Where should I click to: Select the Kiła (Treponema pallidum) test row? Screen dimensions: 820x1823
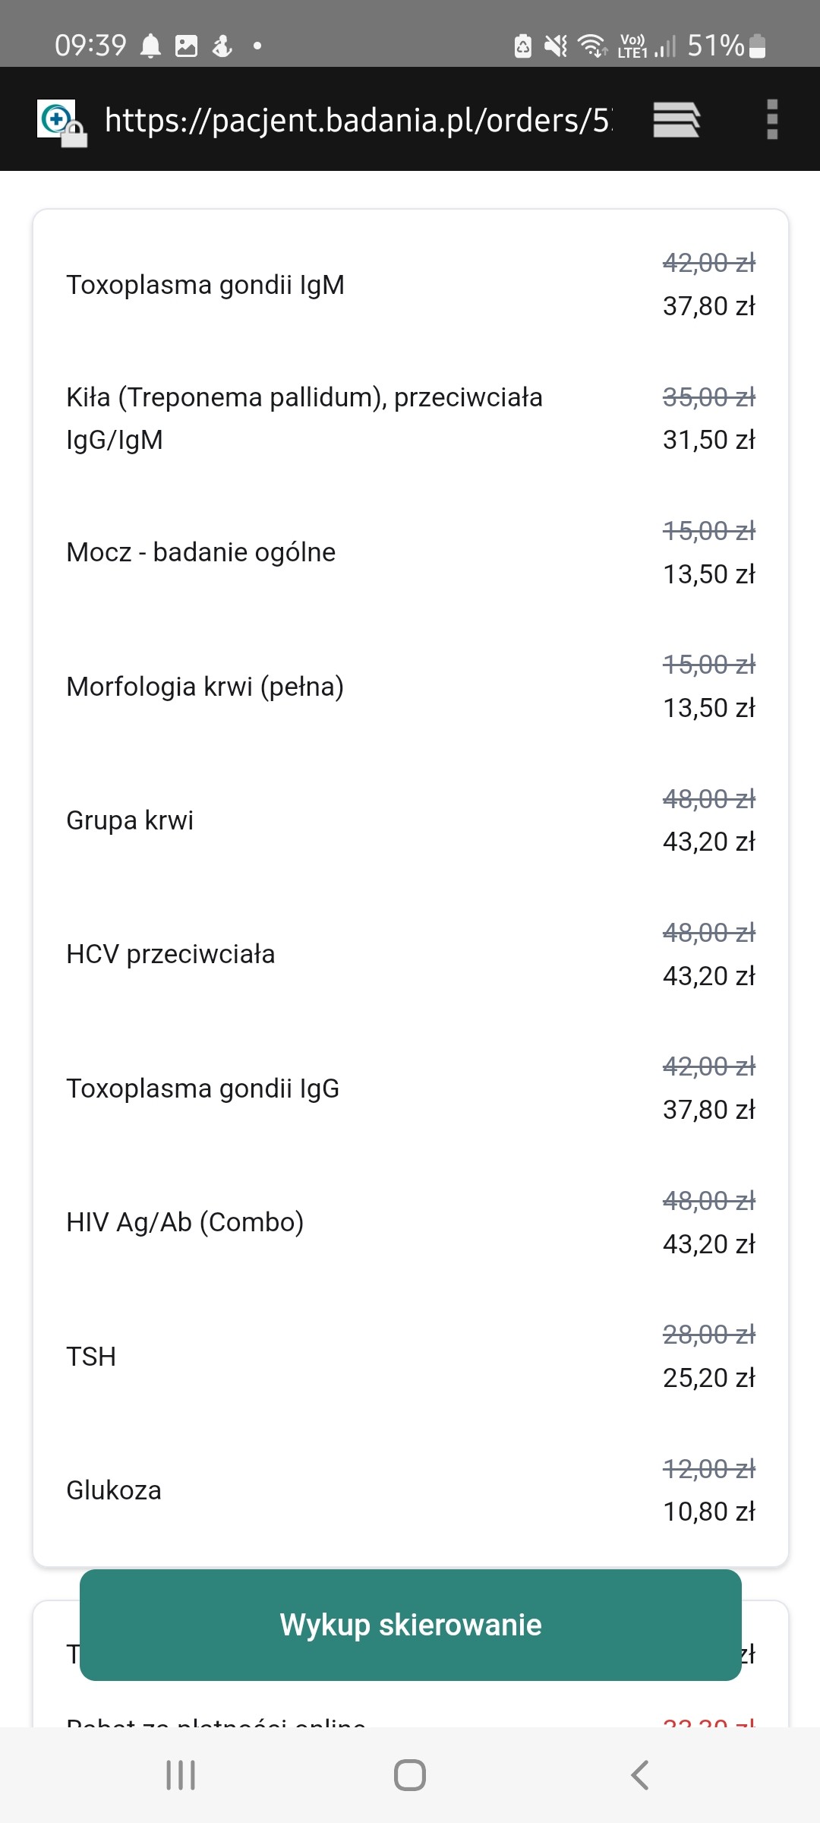click(304, 418)
